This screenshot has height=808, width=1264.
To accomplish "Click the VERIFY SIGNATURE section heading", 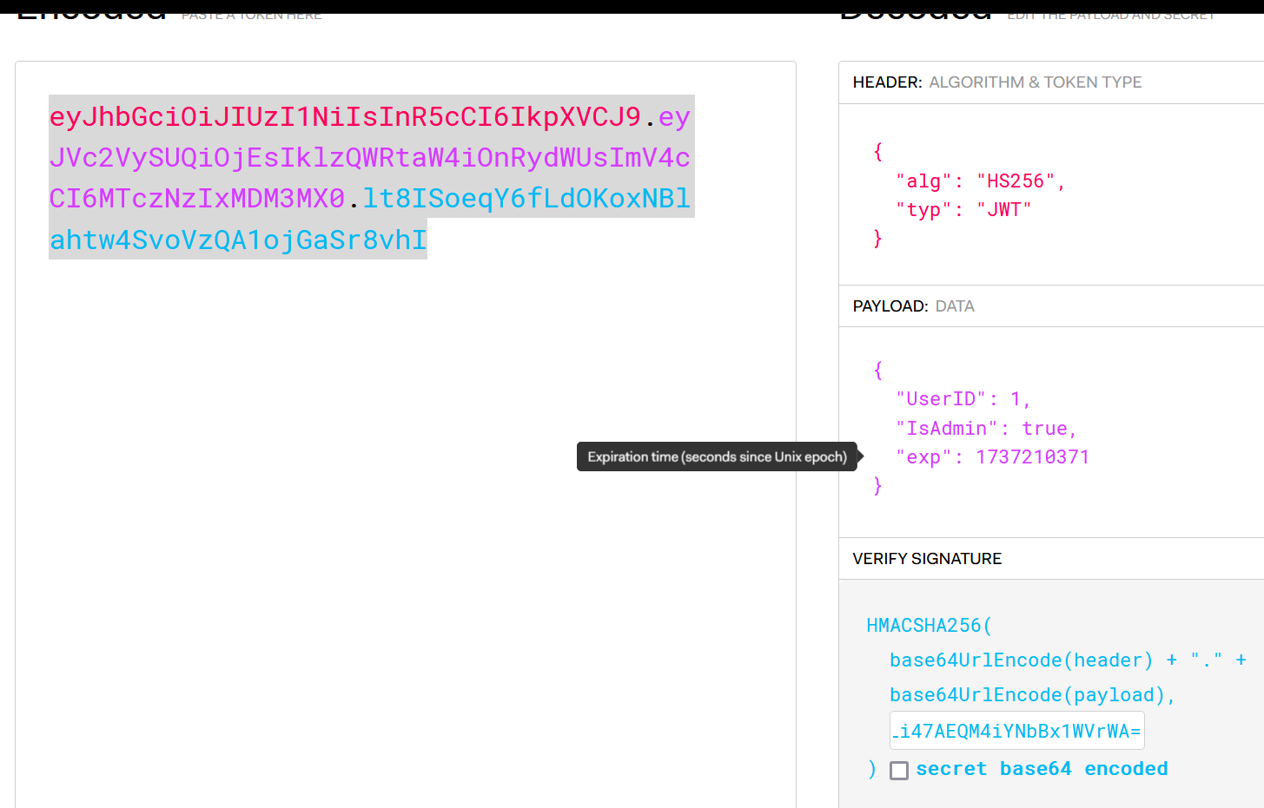I will [927, 559].
